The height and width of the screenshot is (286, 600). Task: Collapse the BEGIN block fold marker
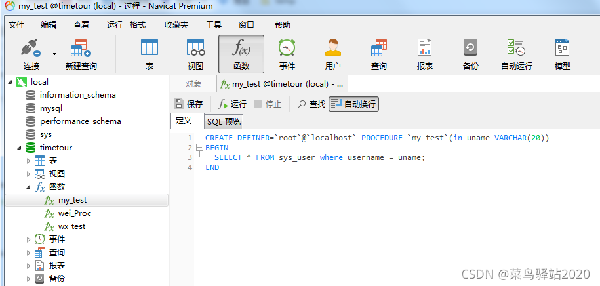coord(199,148)
